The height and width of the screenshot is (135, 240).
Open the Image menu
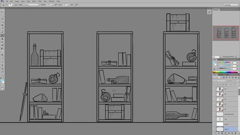pos(17,1)
